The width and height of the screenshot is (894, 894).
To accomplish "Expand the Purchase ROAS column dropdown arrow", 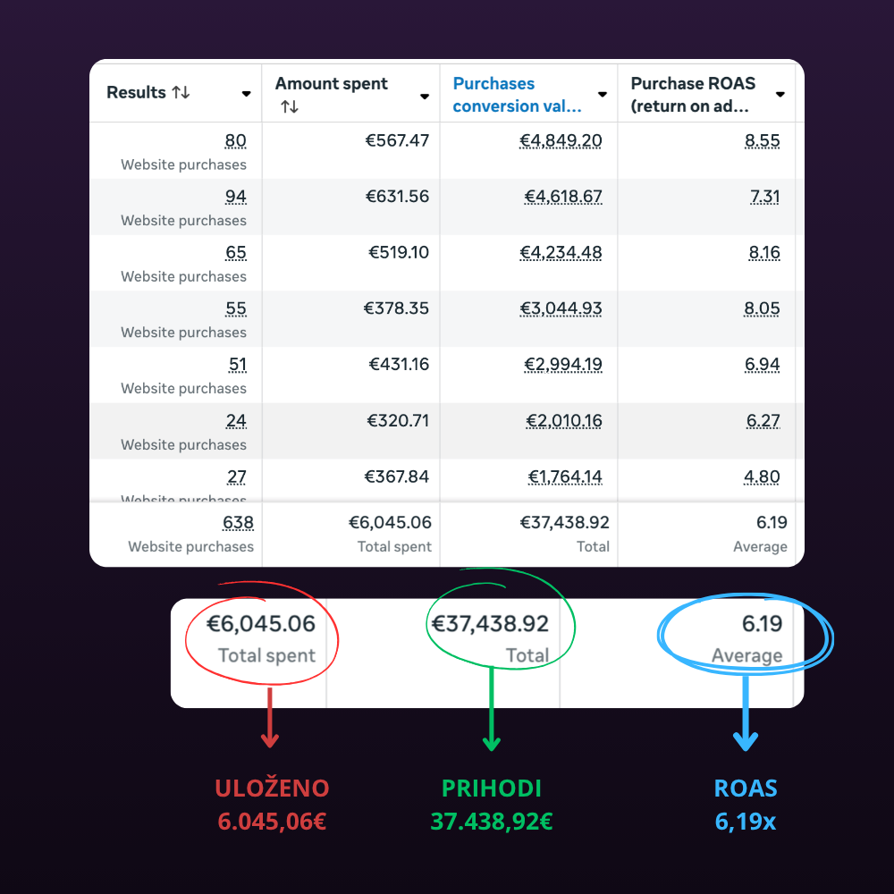I will [x=780, y=95].
